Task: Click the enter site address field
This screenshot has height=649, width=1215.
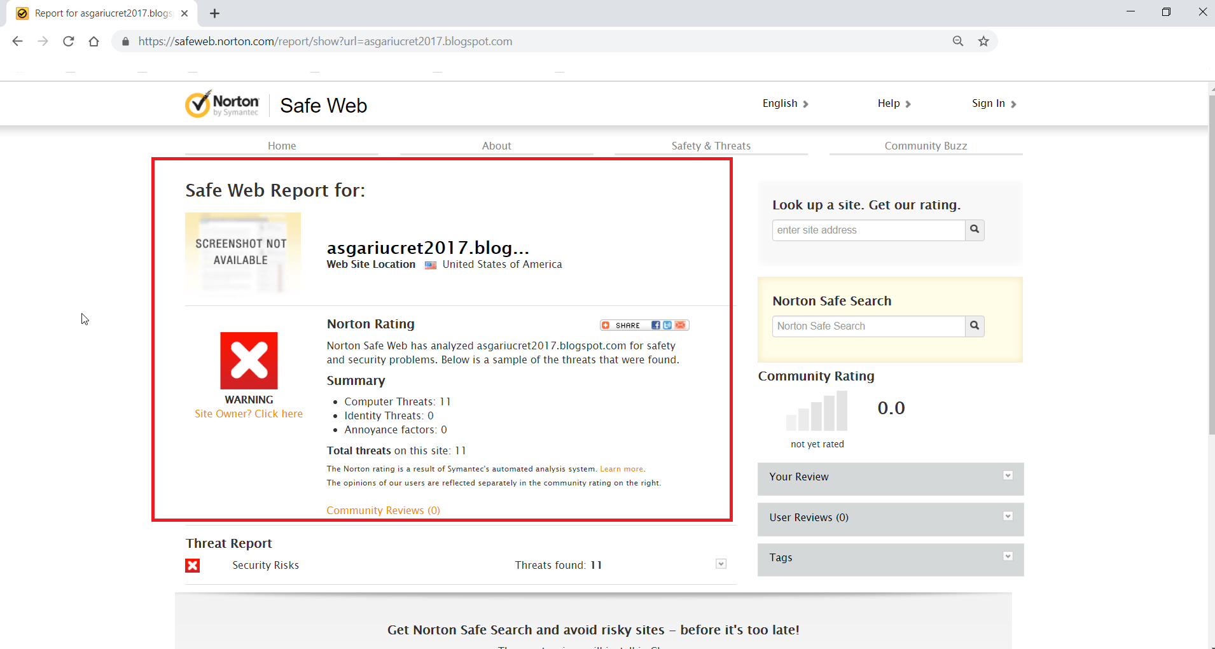Action: tap(868, 230)
